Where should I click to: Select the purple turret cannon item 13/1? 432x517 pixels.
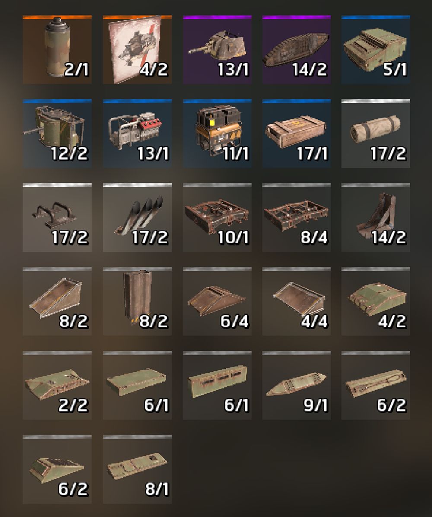(x=217, y=49)
